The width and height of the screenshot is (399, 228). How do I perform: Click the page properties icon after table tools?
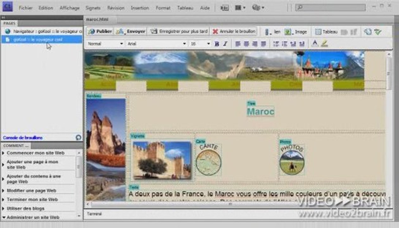click(367, 32)
